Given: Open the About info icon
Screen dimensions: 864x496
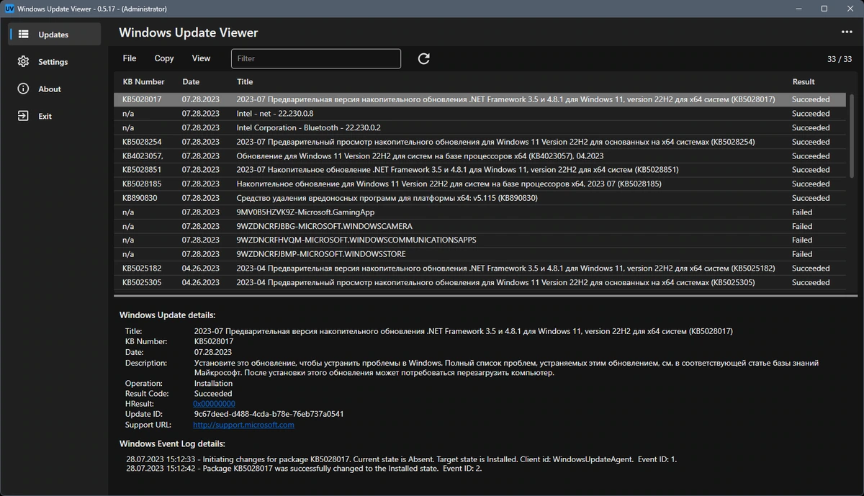Looking at the screenshot, I should 24,89.
